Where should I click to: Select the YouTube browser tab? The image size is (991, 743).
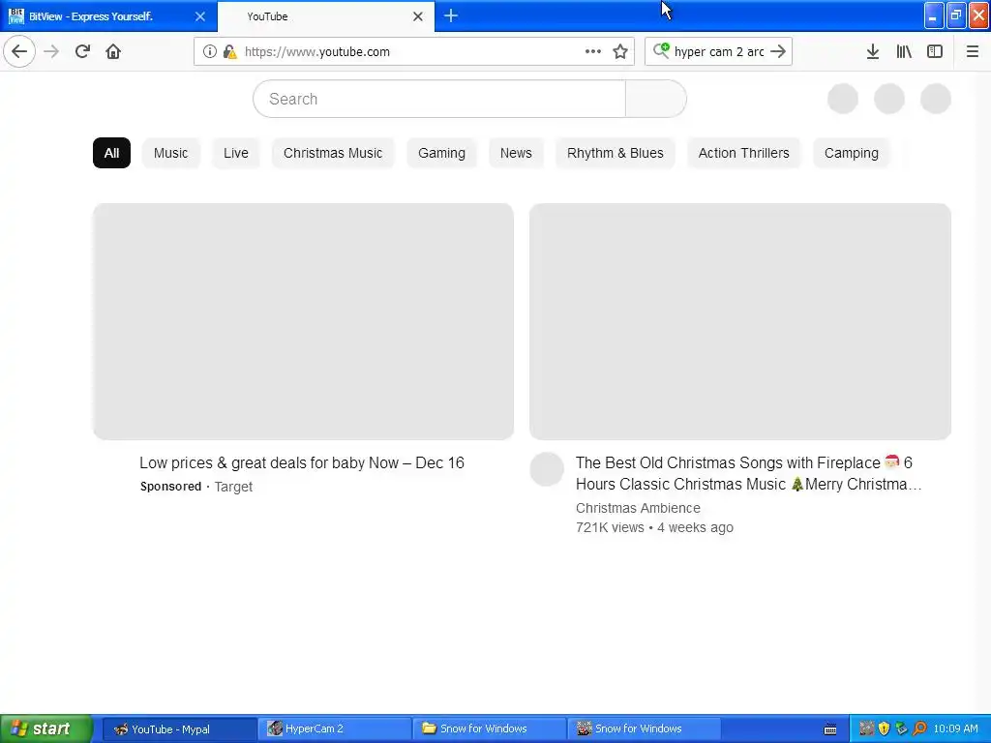point(326,16)
